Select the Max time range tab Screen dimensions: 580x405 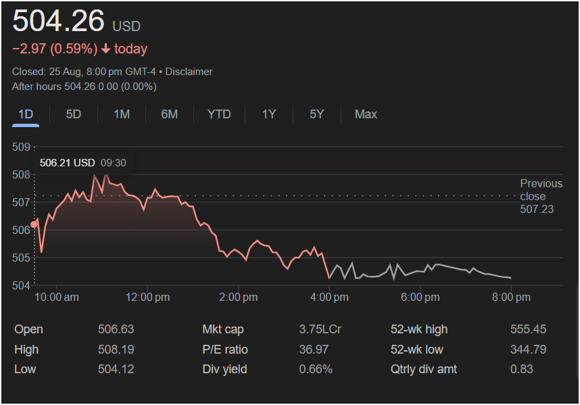click(366, 114)
